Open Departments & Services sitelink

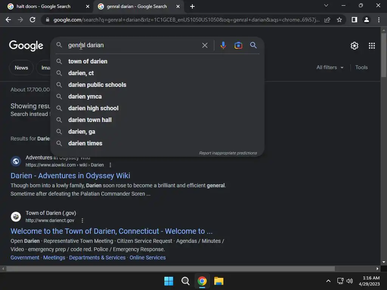(97, 258)
